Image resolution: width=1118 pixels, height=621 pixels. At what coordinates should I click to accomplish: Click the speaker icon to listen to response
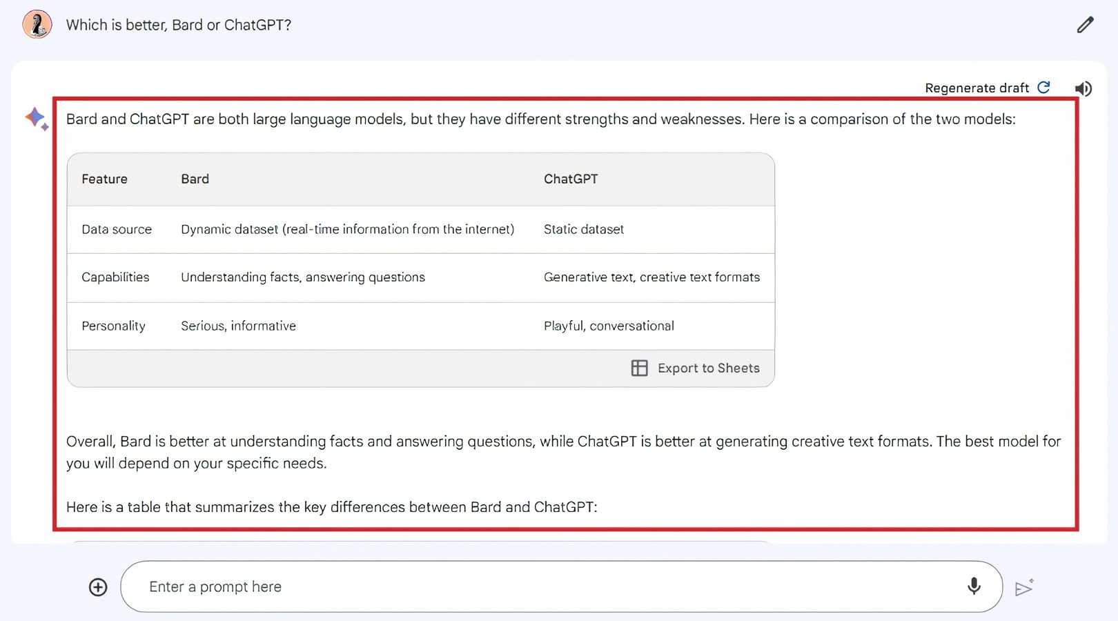click(x=1083, y=88)
